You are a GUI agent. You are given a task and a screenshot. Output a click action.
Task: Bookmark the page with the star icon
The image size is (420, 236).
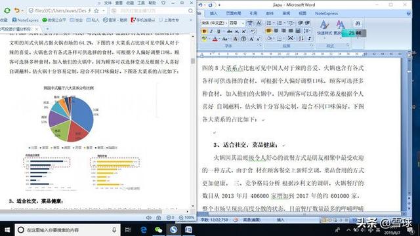click(x=96, y=10)
